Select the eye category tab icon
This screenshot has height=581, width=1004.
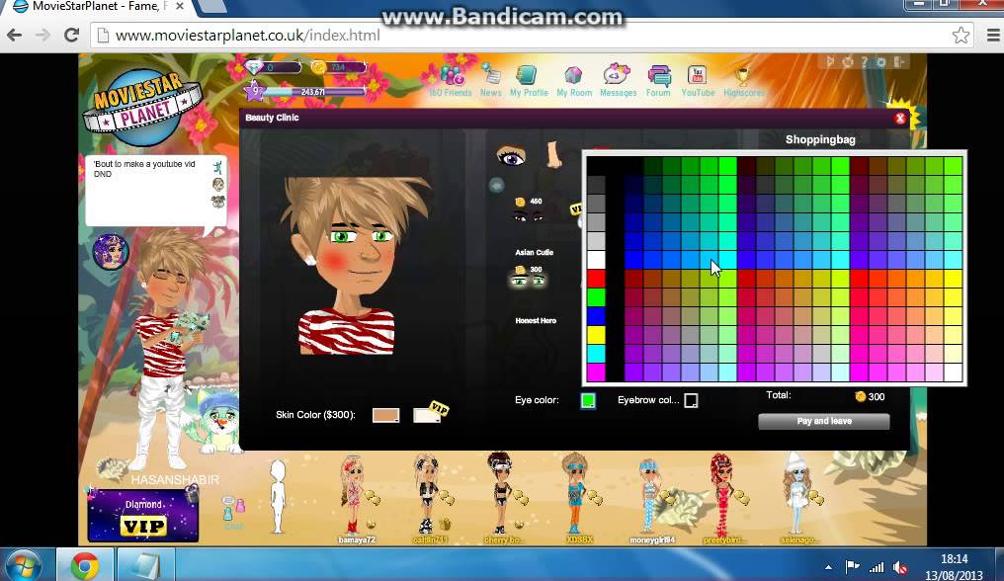(511, 156)
